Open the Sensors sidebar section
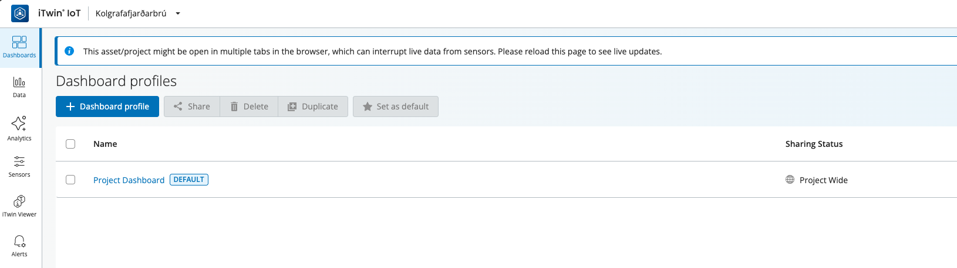957x268 pixels. [19, 166]
